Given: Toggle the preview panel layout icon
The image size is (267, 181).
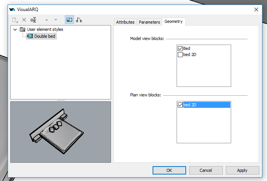Looking at the screenshot, I should point(69,20).
